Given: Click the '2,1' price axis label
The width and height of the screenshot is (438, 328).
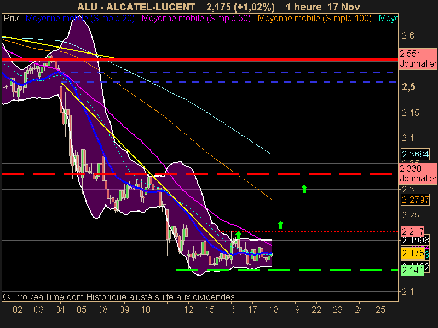Looking at the screenshot, I should coord(408,292).
